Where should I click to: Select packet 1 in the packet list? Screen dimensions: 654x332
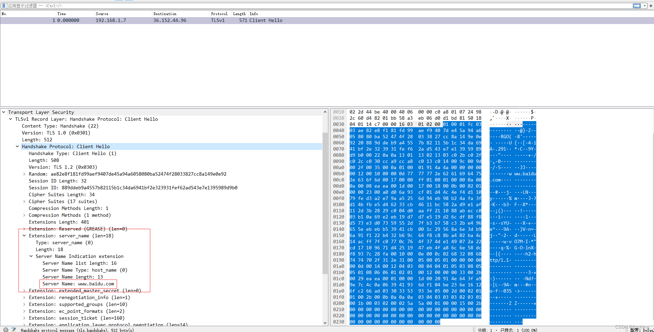pos(137,20)
